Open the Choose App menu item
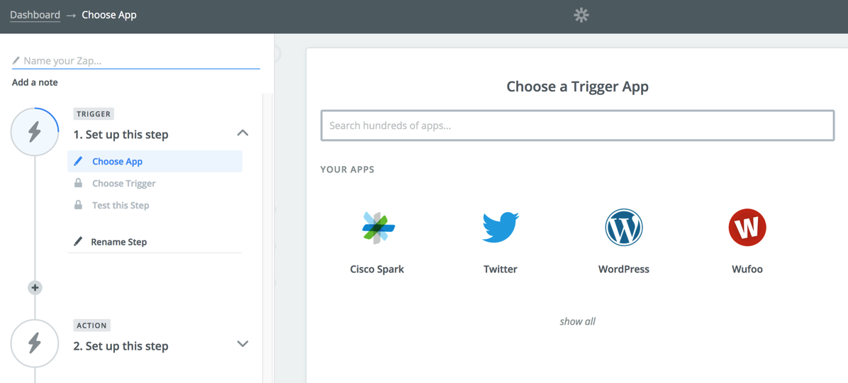Viewport: 848px width, 383px height. 118,162
